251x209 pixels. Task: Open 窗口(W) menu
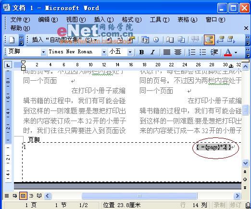pos(215,20)
